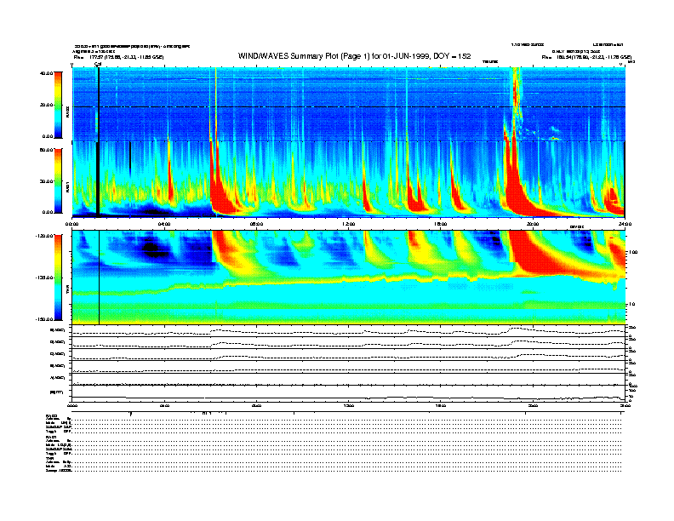Screen dimensions: 674x521
Task: Click the Cal marker label above RAD2 panel
Action: [x=98, y=64]
